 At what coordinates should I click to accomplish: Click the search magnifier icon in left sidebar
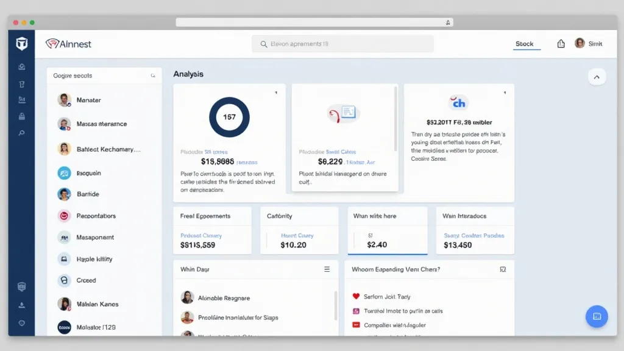22,133
